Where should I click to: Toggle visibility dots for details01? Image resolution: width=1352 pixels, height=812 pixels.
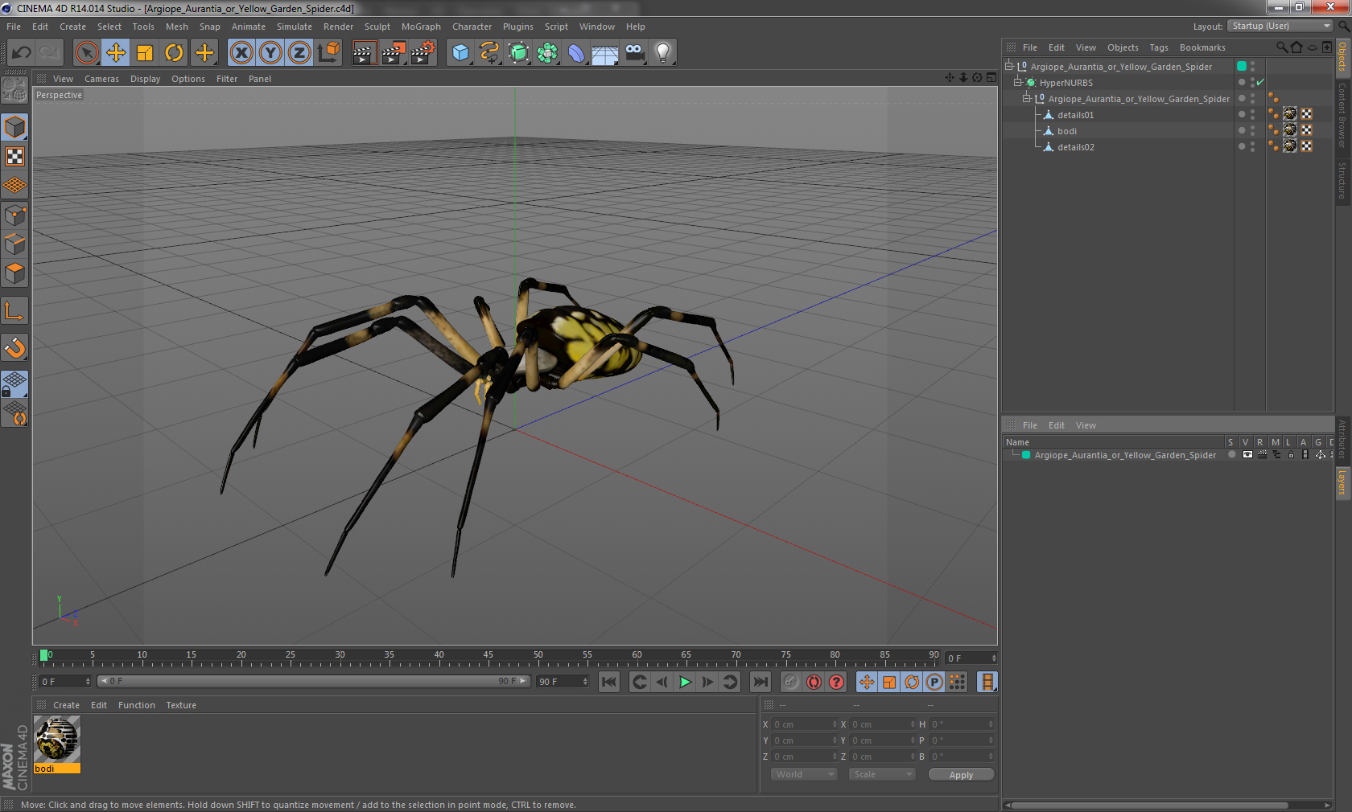(1252, 114)
